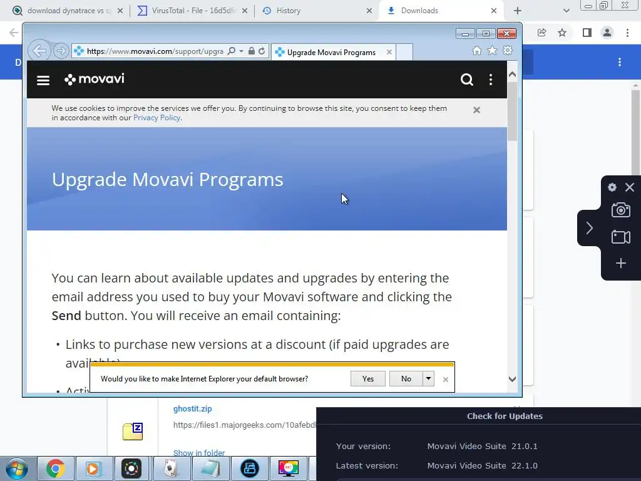Open media player taskbar icon
Image resolution: width=641 pixels, height=481 pixels.
94,468
